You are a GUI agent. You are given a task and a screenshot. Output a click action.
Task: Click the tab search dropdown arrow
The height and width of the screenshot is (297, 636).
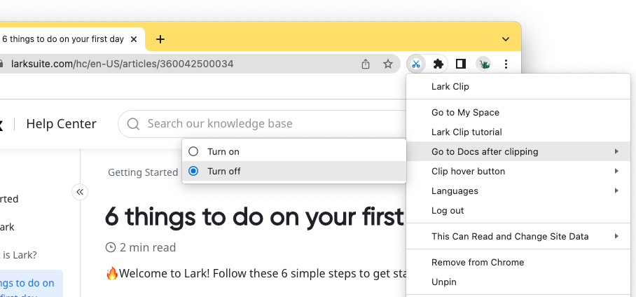[x=506, y=39]
